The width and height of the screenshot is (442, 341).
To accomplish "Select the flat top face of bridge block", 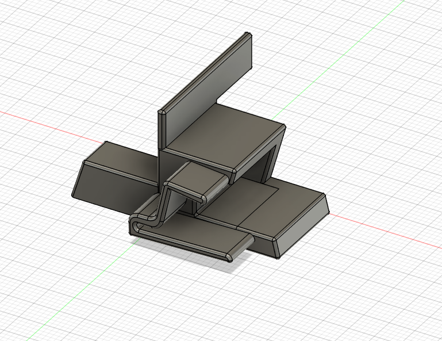I will [x=225, y=135].
